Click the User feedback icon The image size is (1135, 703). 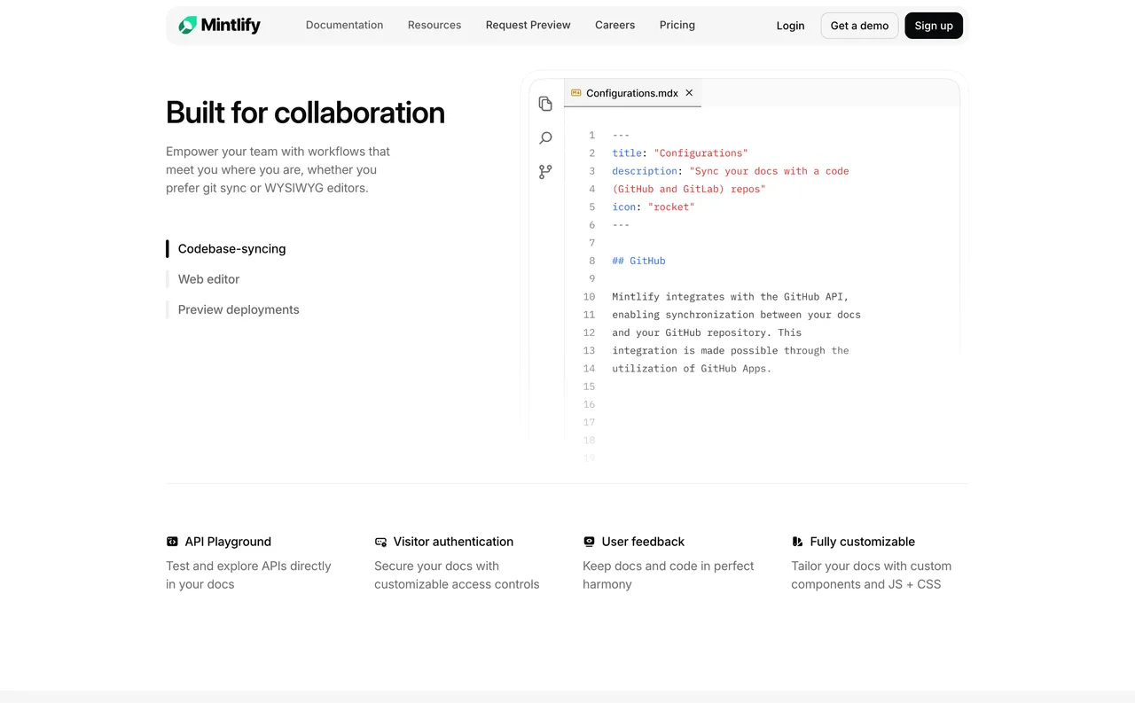[589, 542]
